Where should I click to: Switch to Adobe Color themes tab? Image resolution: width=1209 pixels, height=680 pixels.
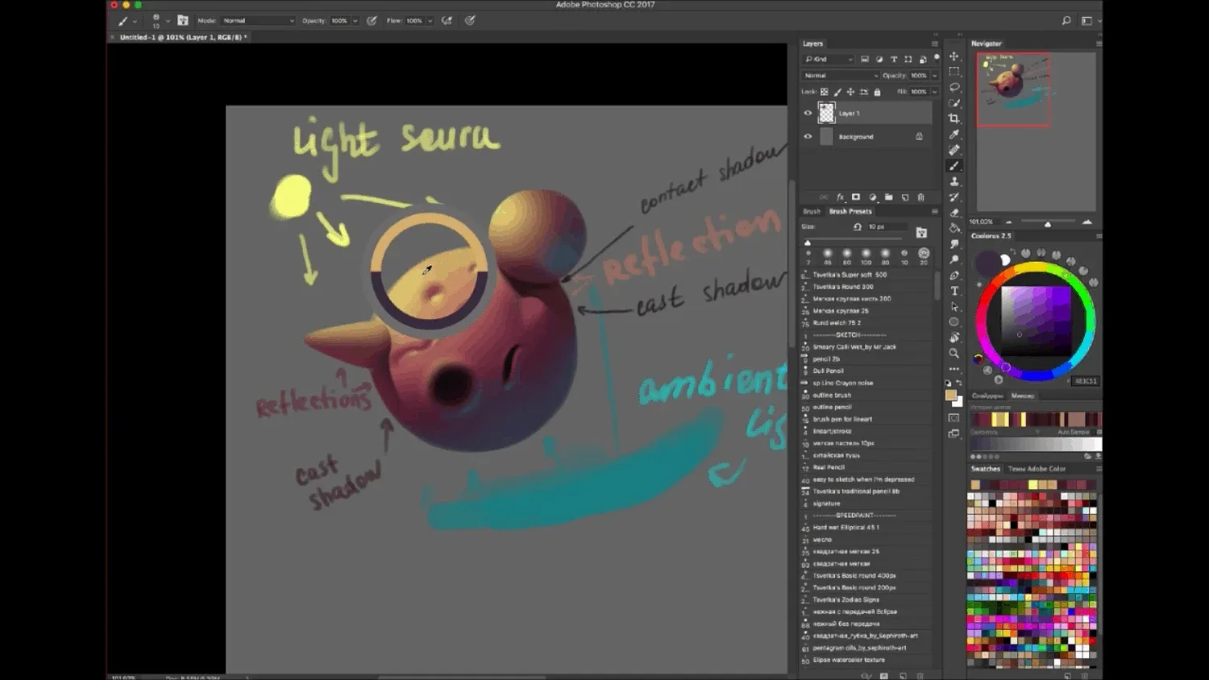pos(1037,469)
